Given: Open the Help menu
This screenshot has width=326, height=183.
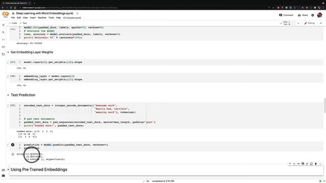Looking at the screenshot, I should 59,18.
